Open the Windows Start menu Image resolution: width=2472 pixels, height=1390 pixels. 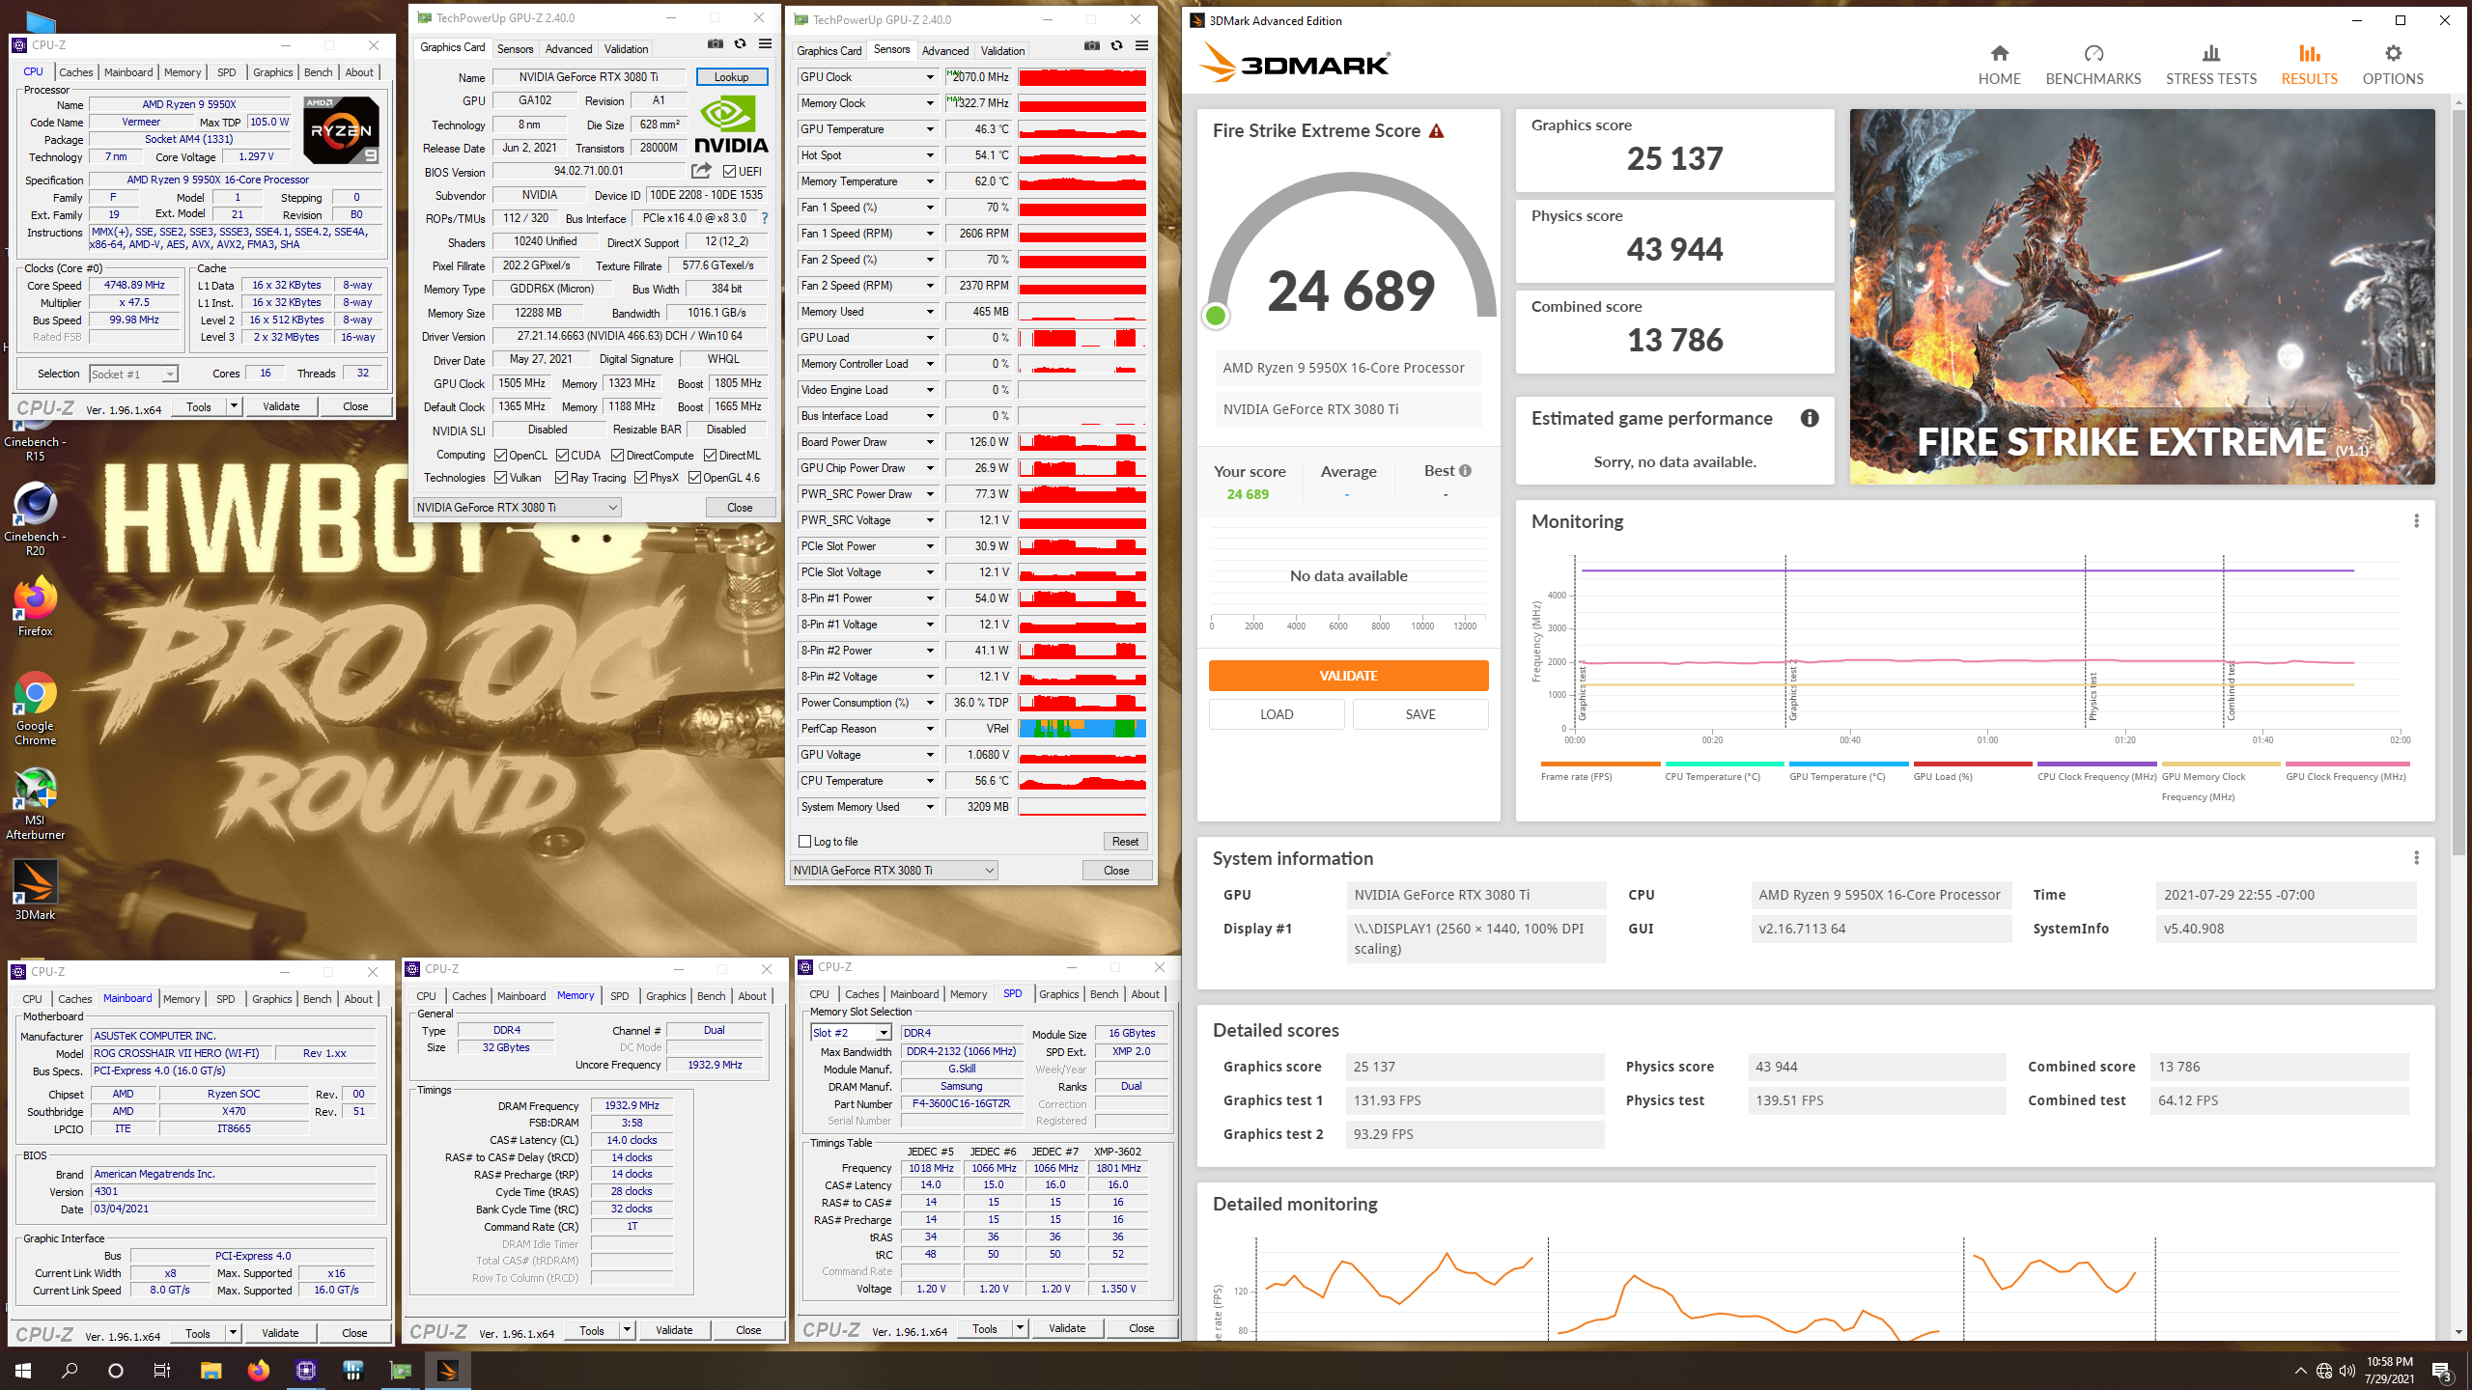click(23, 1370)
